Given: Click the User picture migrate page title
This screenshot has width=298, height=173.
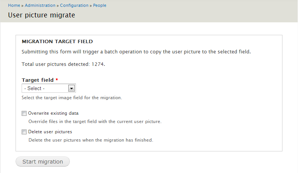Looking at the screenshot, I should [x=41, y=15].
